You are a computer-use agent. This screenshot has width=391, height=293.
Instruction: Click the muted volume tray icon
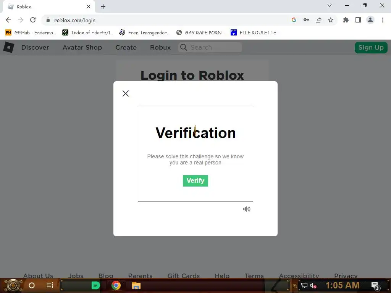[313, 285]
